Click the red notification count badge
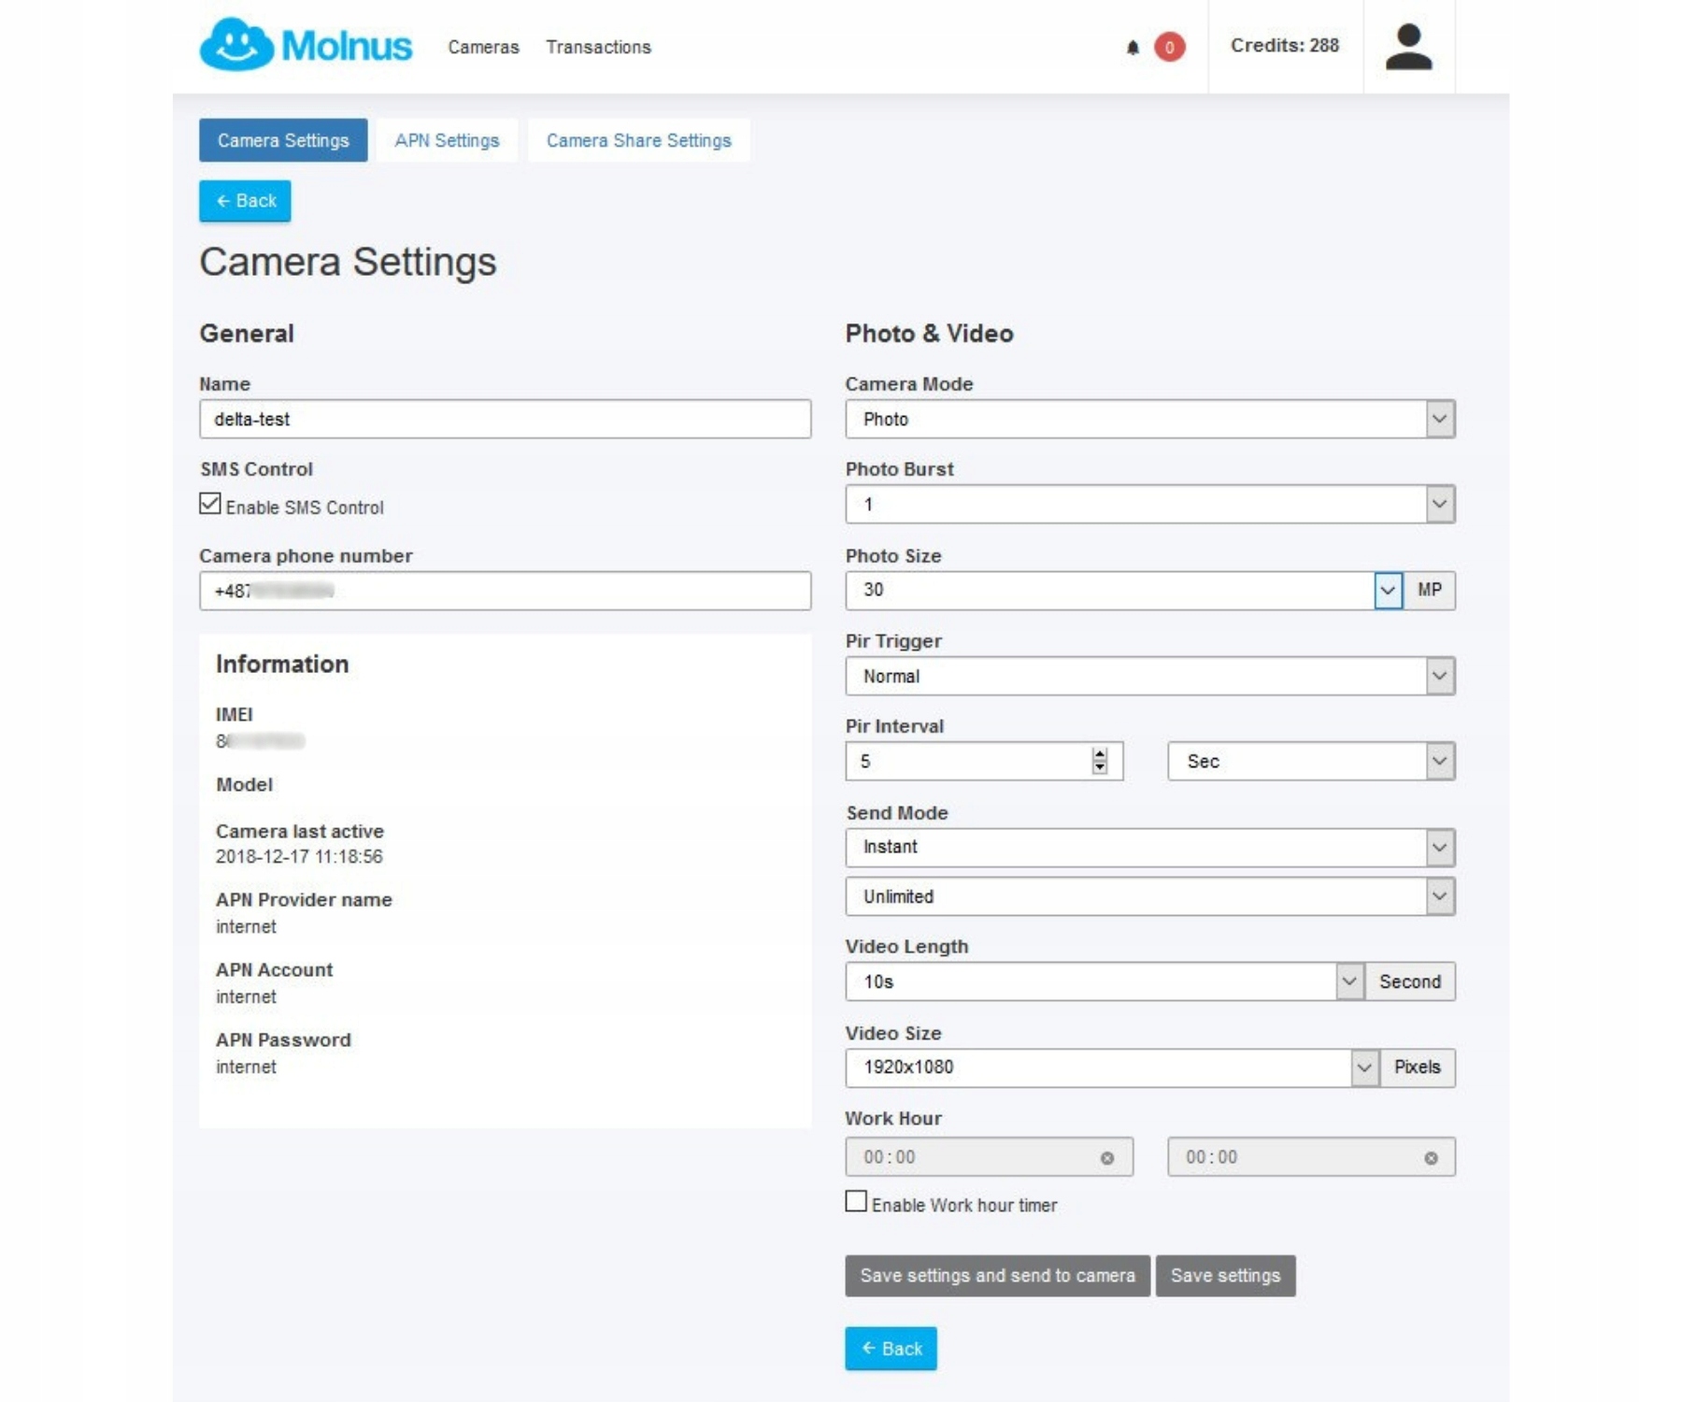The width and height of the screenshot is (1682, 1402). [1169, 47]
